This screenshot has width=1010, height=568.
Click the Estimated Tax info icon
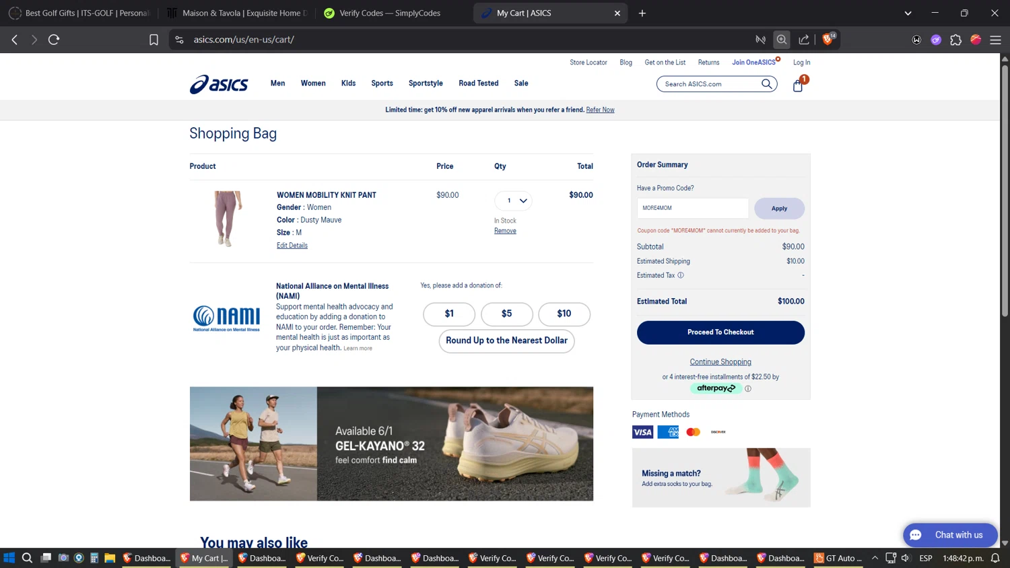pyautogui.click(x=681, y=275)
